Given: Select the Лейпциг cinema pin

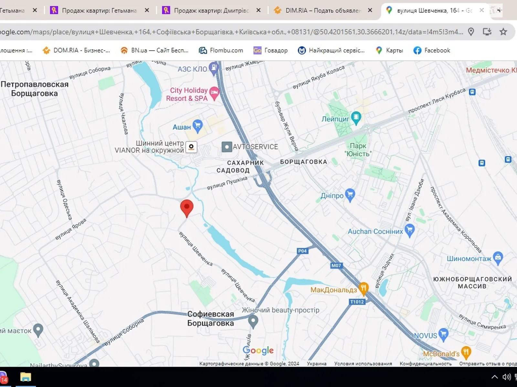Looking at the screenshot, I should pos(356,118).
